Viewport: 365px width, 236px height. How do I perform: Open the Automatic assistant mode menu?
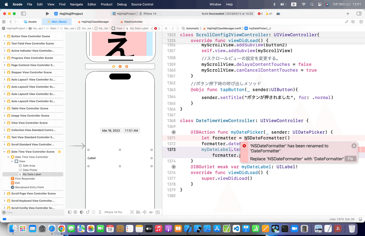pyautogui.click(x=190, y=28)
